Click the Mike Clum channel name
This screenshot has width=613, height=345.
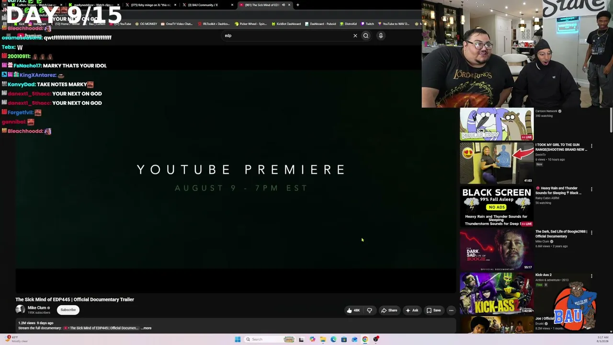click(x=37, y=308)
